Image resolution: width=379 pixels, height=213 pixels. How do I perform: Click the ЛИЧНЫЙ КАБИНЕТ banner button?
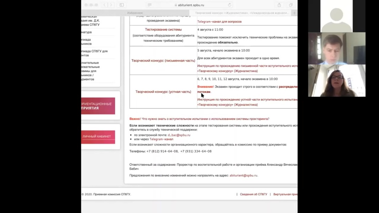[x=98, y=137]
